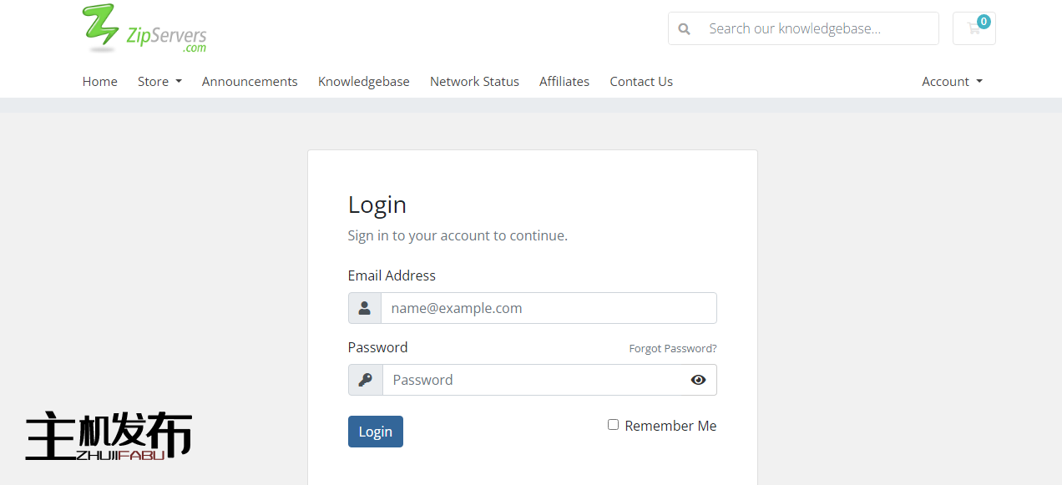Click the knowledgebase search box
This screenshot has height=485, width=1062.
818,28
